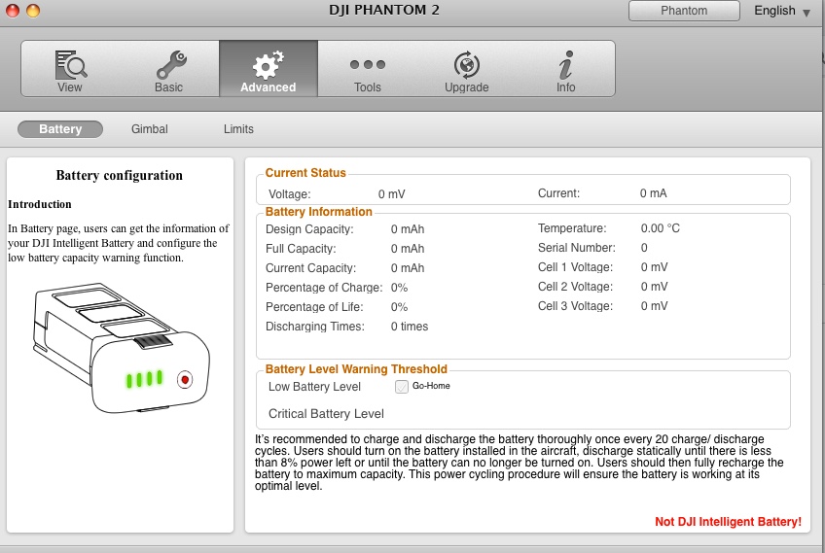Open the View section icon

tap(70, 65)
